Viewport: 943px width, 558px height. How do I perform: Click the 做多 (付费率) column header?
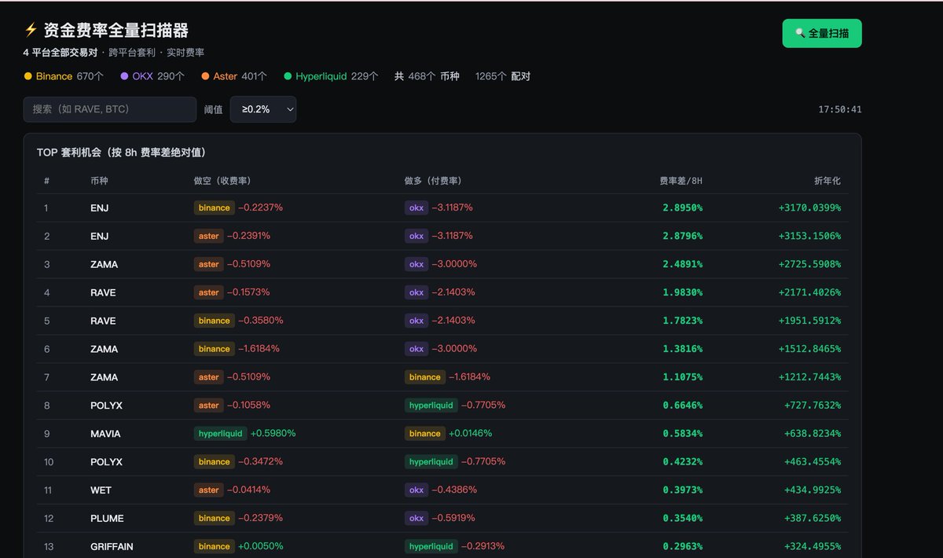(433, 181)
